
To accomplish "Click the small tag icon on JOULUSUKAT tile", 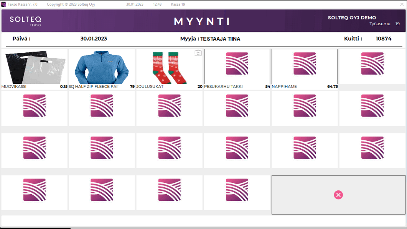I will coord(198,53).
